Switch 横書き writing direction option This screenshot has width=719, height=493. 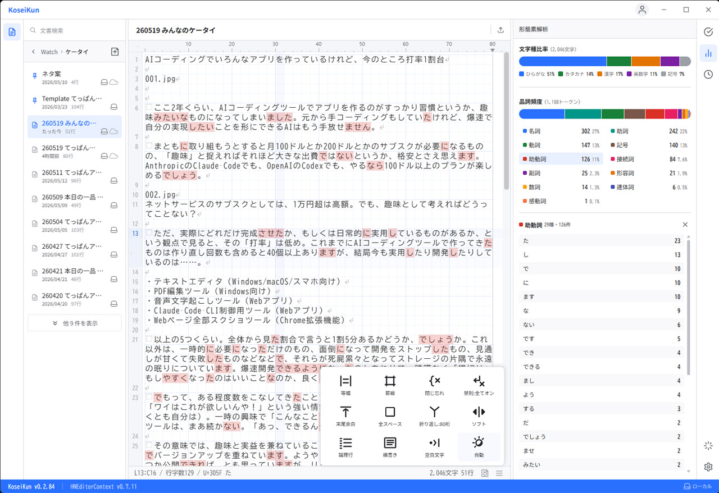click(x=390, y=446)
